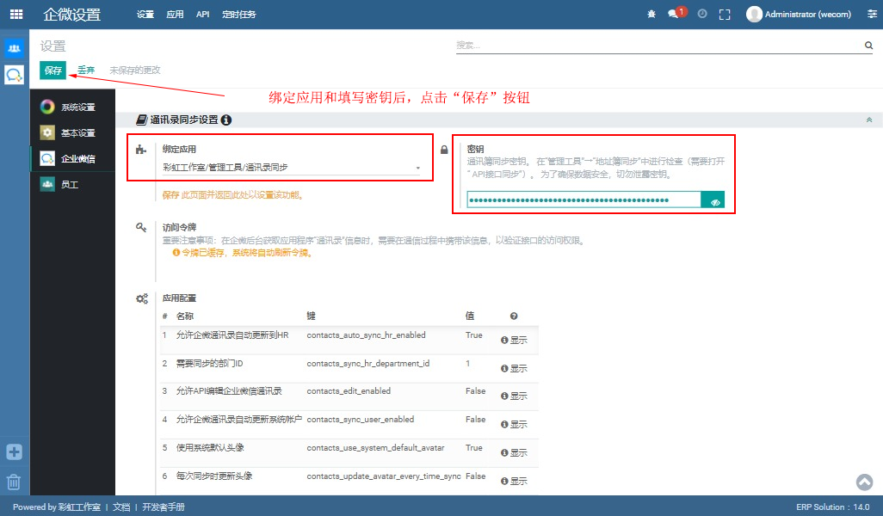Open the sliders settings icon at top right
Viewport: 883px width, 516px height.
click(x=872, y=14)
